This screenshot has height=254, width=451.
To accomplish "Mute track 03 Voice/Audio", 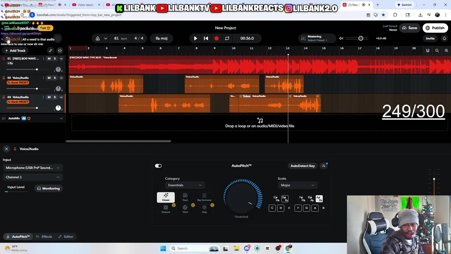I will point(49,97).
